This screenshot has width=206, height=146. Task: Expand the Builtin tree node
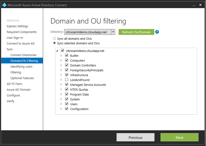[x=61, y=56]
